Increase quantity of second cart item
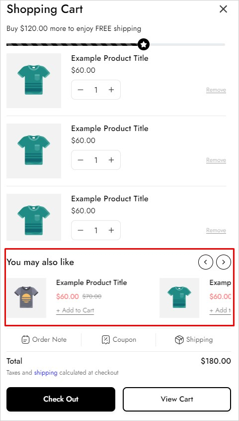Screen dimensions: 239x421 [111, 160]
